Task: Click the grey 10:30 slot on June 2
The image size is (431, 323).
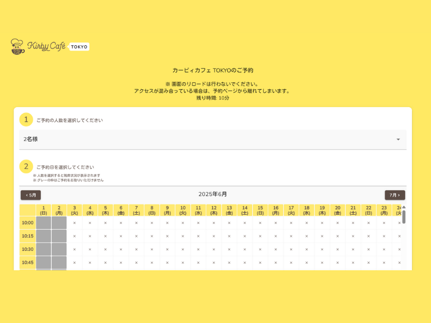Action: coord(59,249)
